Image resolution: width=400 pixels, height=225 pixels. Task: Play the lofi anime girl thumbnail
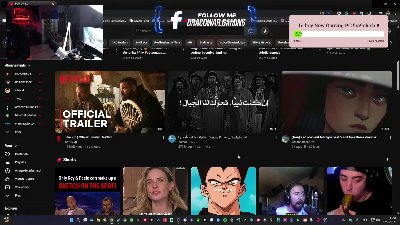(x=337, y=102)
